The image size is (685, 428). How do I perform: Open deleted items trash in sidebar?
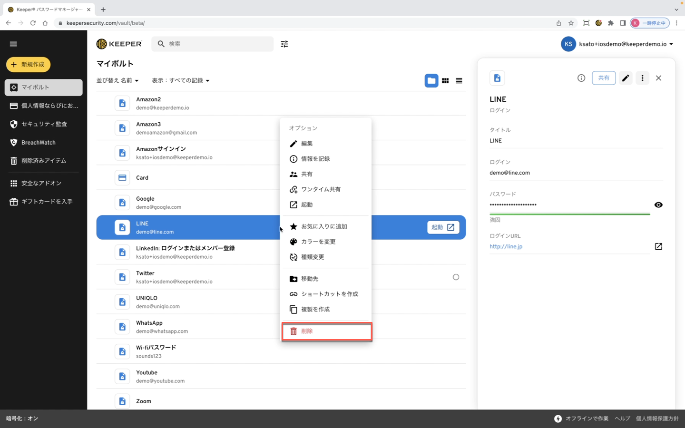coord(43,161)
